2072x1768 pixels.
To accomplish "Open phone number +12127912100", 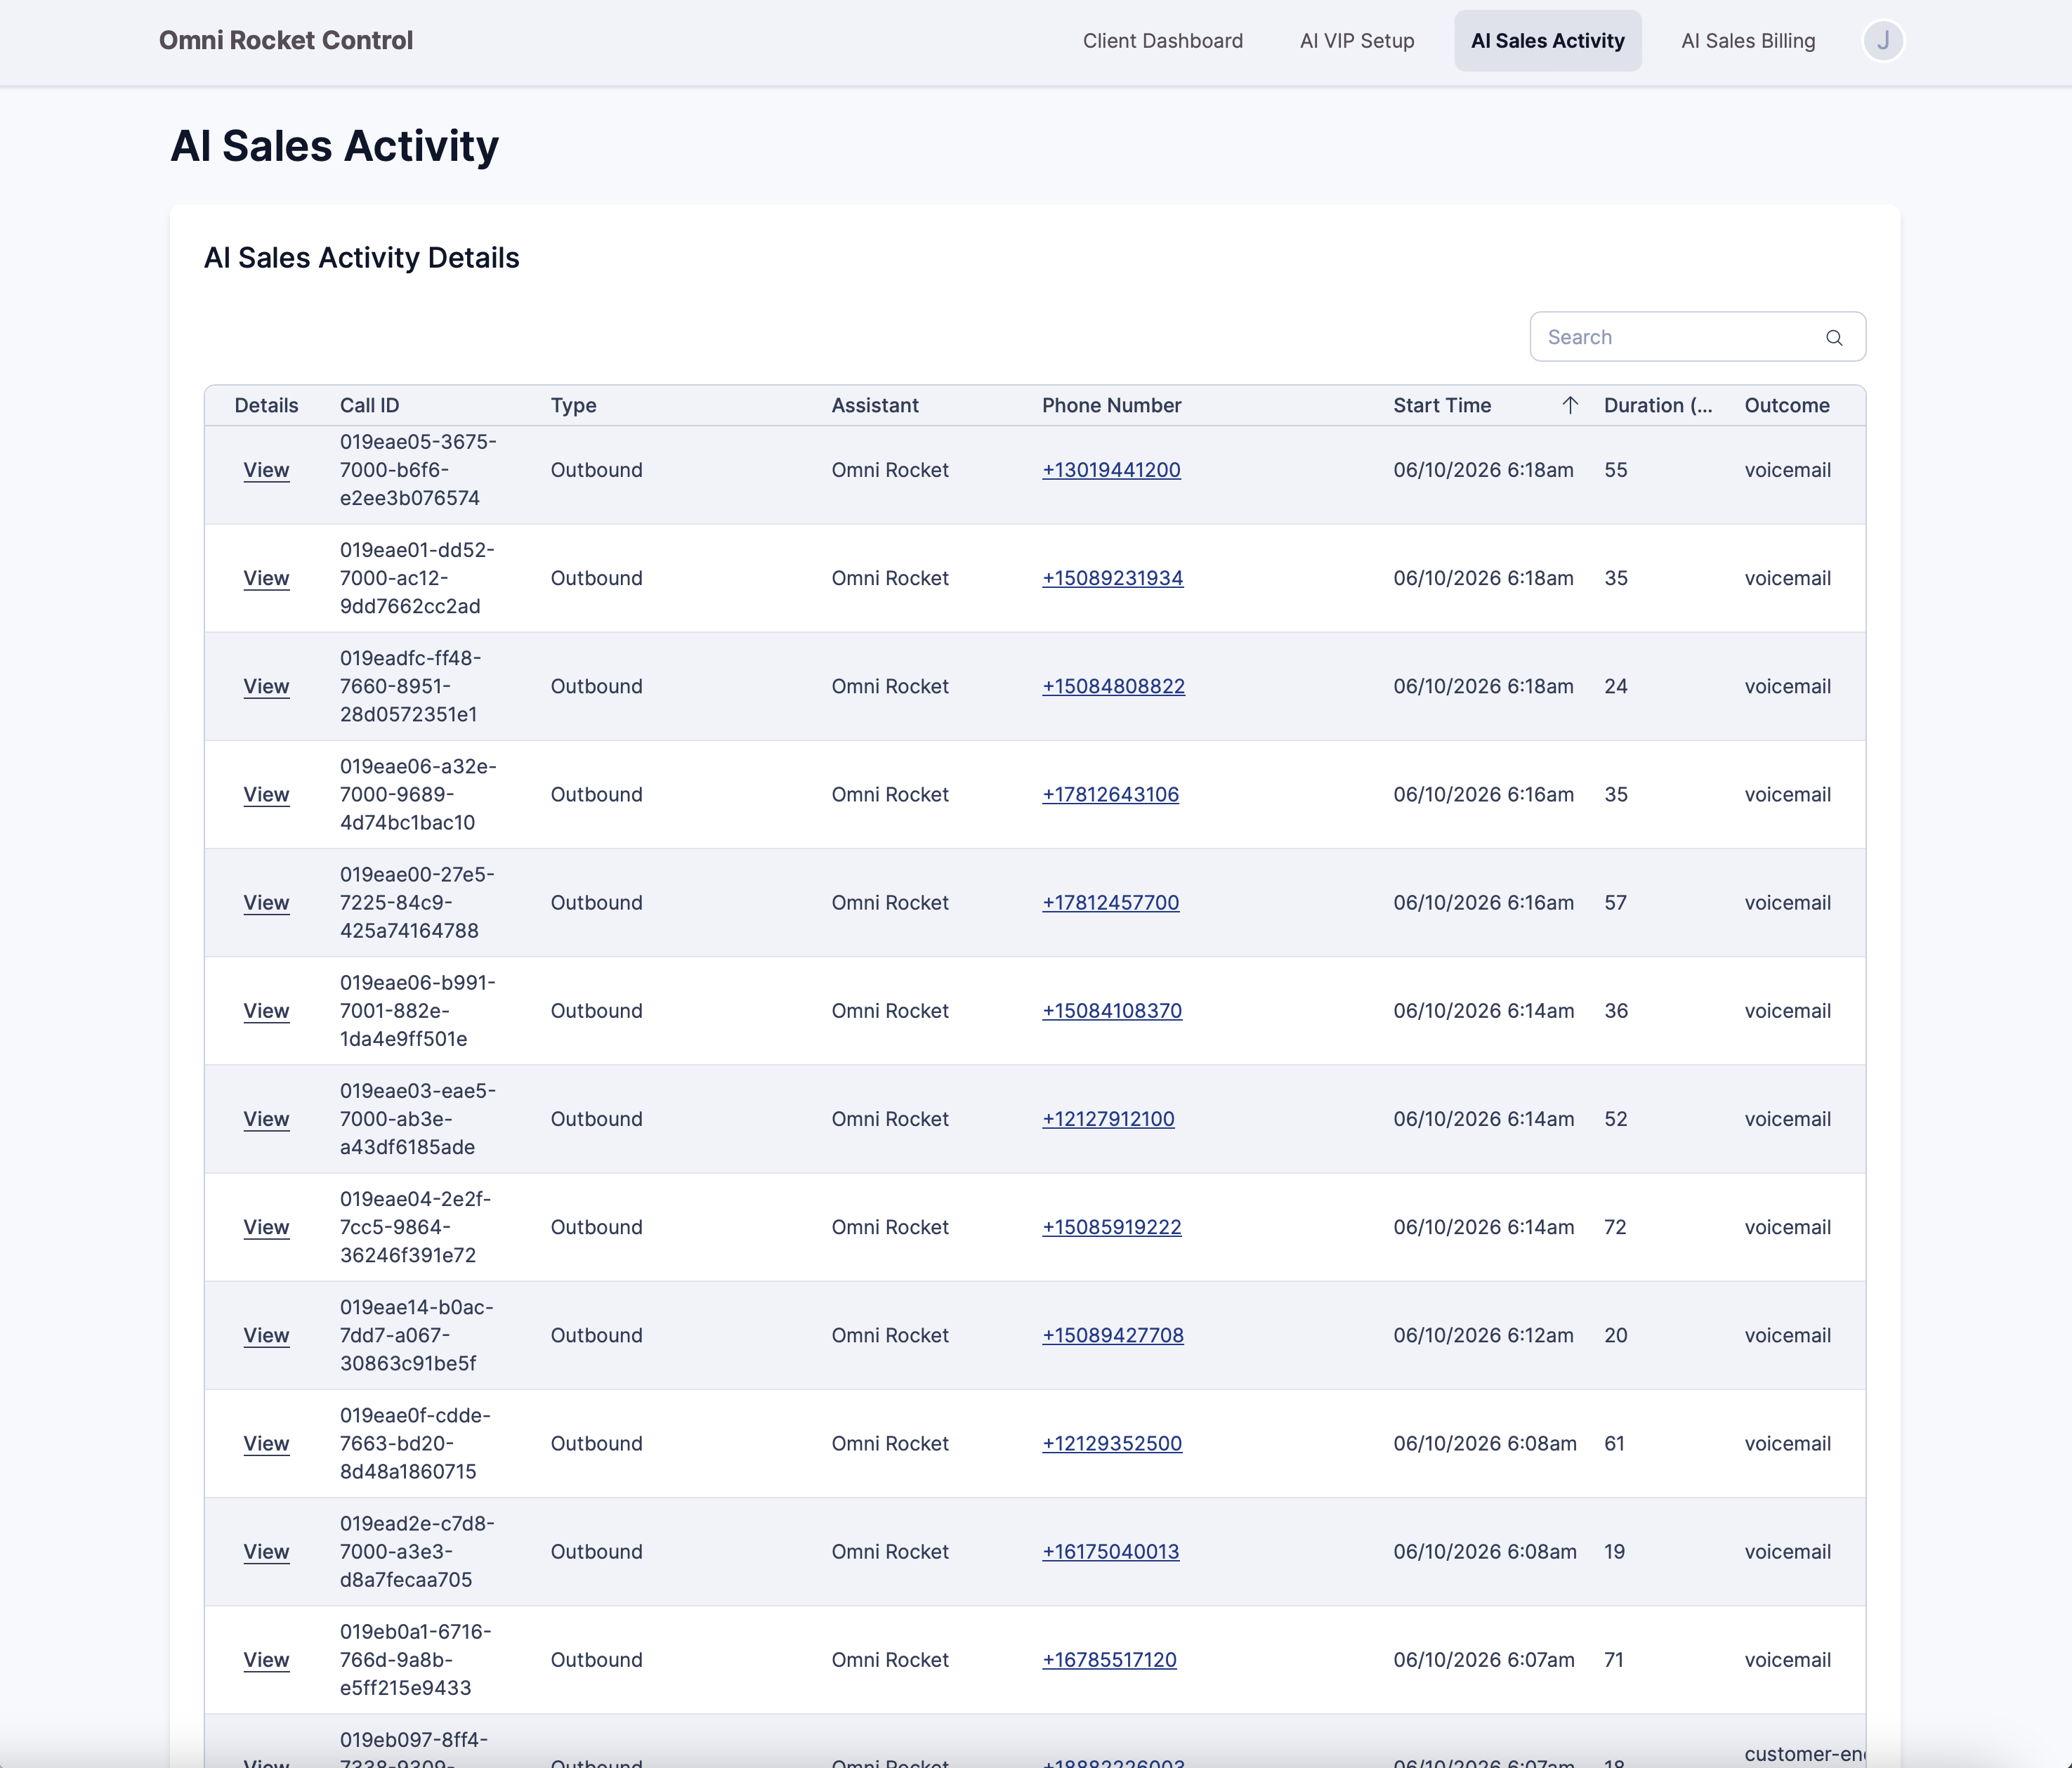I will tap(1108, 1119).
